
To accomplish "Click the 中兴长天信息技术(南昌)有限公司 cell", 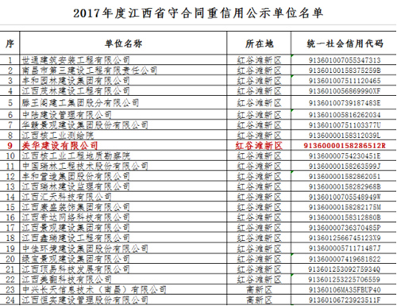I will [x=123, y=290].
